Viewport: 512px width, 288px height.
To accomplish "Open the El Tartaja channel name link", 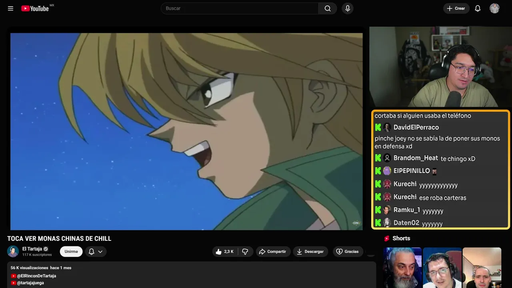I will (32, 249).
